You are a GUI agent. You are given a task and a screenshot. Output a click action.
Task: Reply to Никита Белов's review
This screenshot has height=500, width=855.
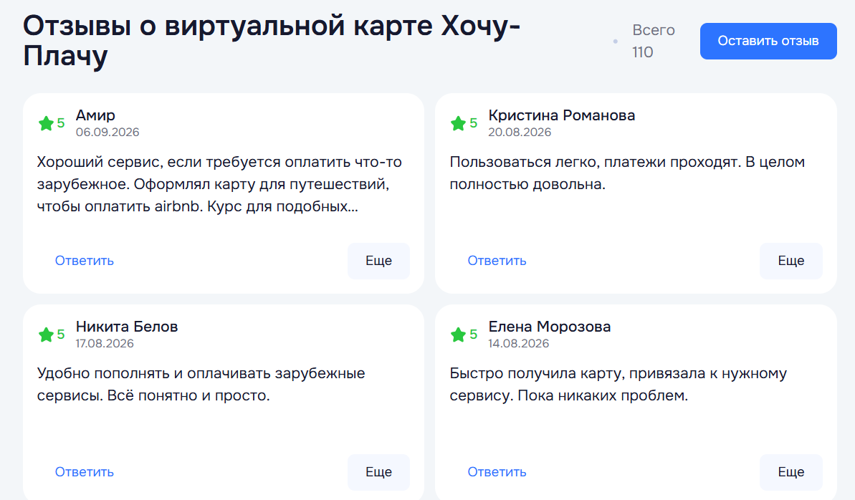pyautogui.click(x=85, y=471)
